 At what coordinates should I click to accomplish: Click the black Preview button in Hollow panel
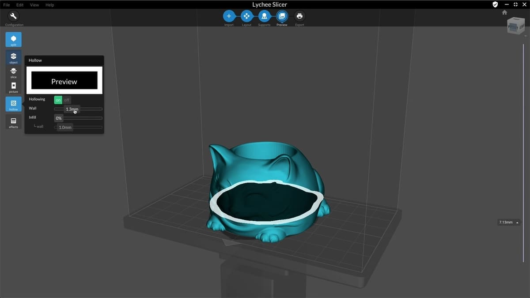click(64, 80)
